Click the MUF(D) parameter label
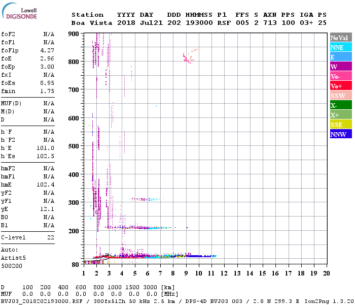 click(x=11, y=104)
